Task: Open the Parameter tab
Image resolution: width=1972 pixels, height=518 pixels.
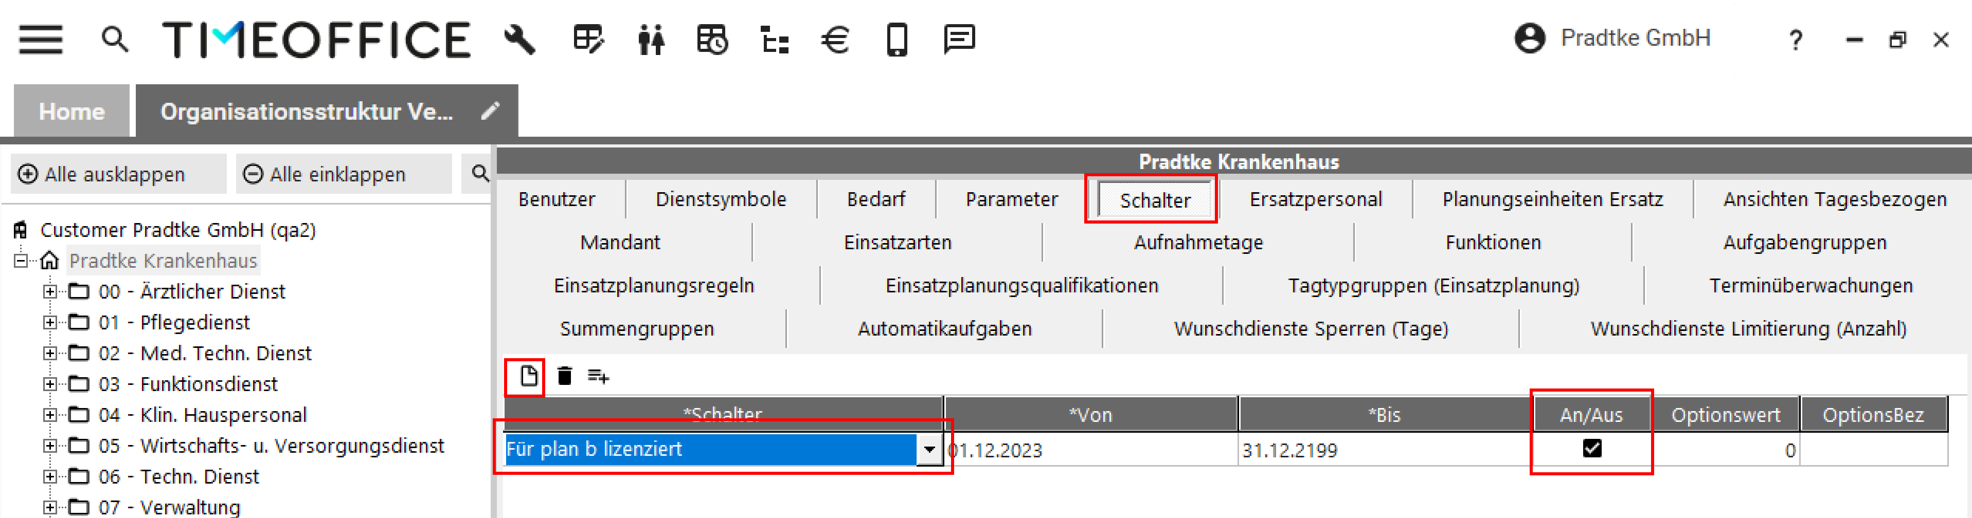Action: point(1011,199)
